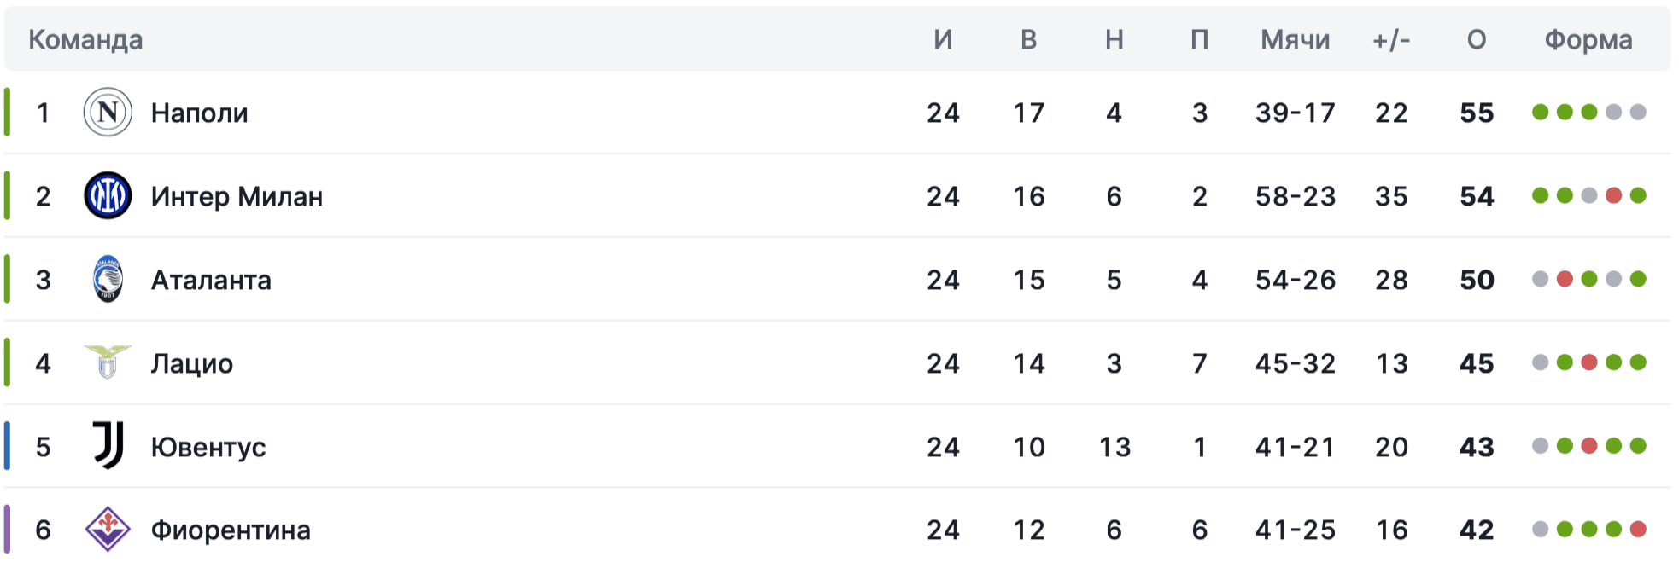
Task: Open the Интер Милан team page
Action: (x=237, y=196)
